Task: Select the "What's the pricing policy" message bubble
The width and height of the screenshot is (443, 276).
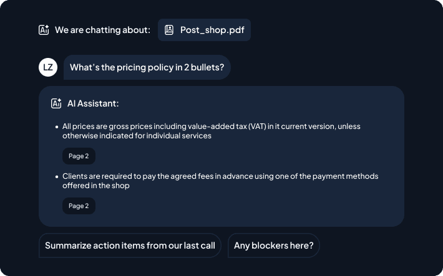Action: pyautogui.click(x=147, y=67)
